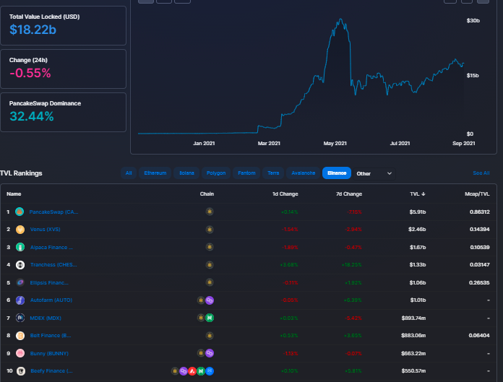Click the PancakeSwap token logo icon
This screenshot has width=503, height=382.
pos(20,212)
